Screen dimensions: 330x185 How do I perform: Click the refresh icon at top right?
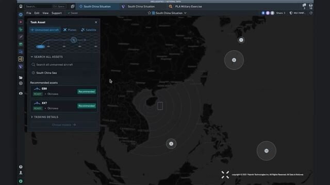point(311,13)
